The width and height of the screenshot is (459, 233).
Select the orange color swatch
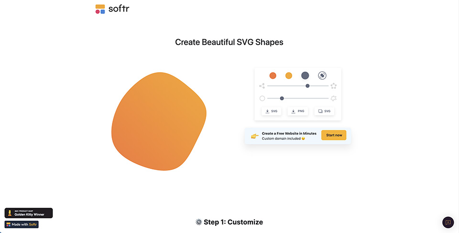click(x=273, y=75)
